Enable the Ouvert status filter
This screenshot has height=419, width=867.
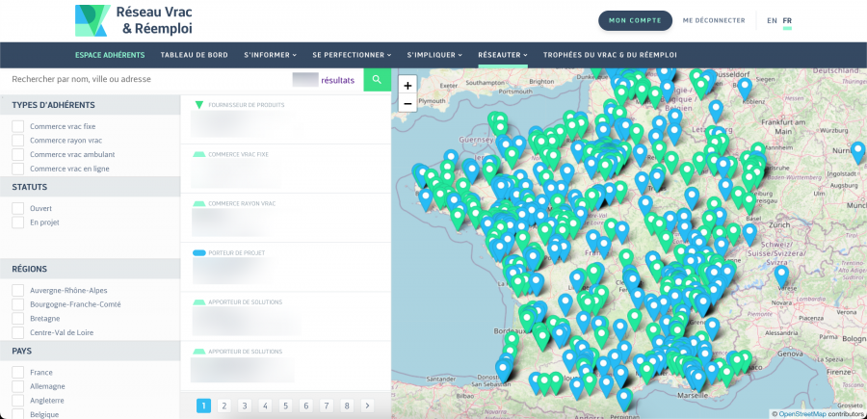coord(17,208)
